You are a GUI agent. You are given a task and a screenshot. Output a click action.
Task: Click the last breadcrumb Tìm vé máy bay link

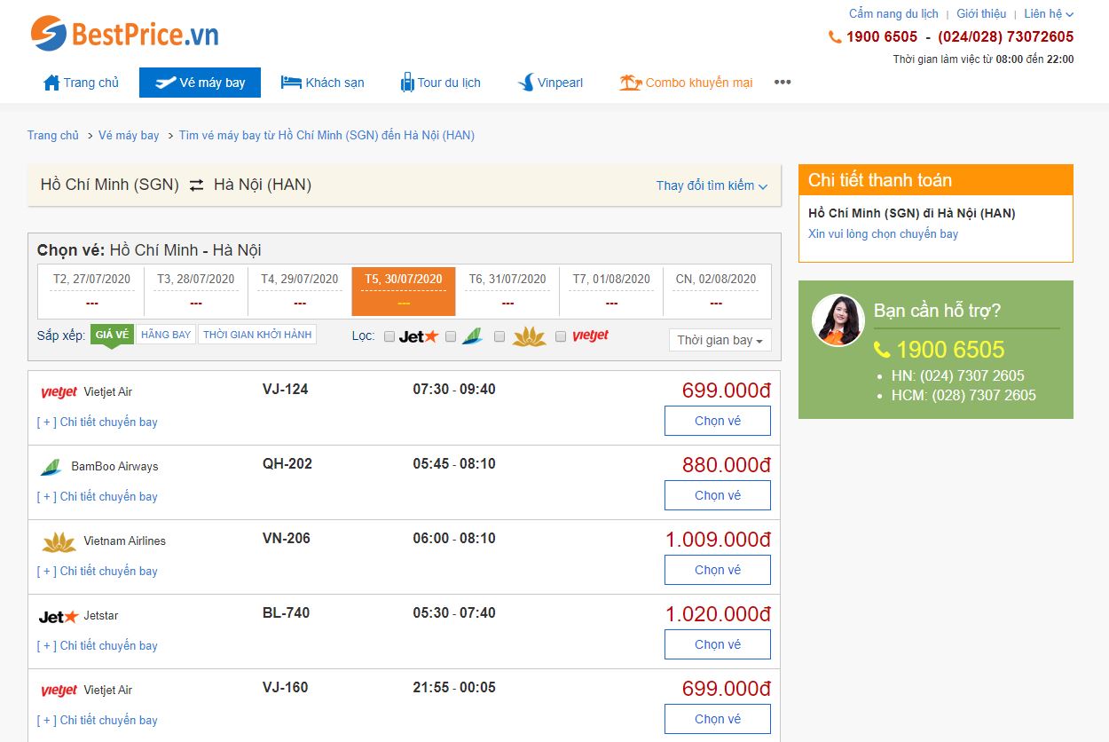point(326,136)
